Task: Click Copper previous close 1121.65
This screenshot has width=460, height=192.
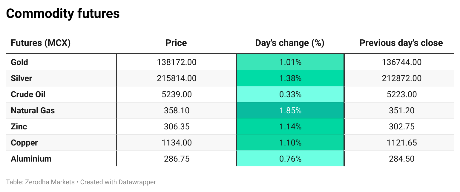Action: (x=401, y=143)
